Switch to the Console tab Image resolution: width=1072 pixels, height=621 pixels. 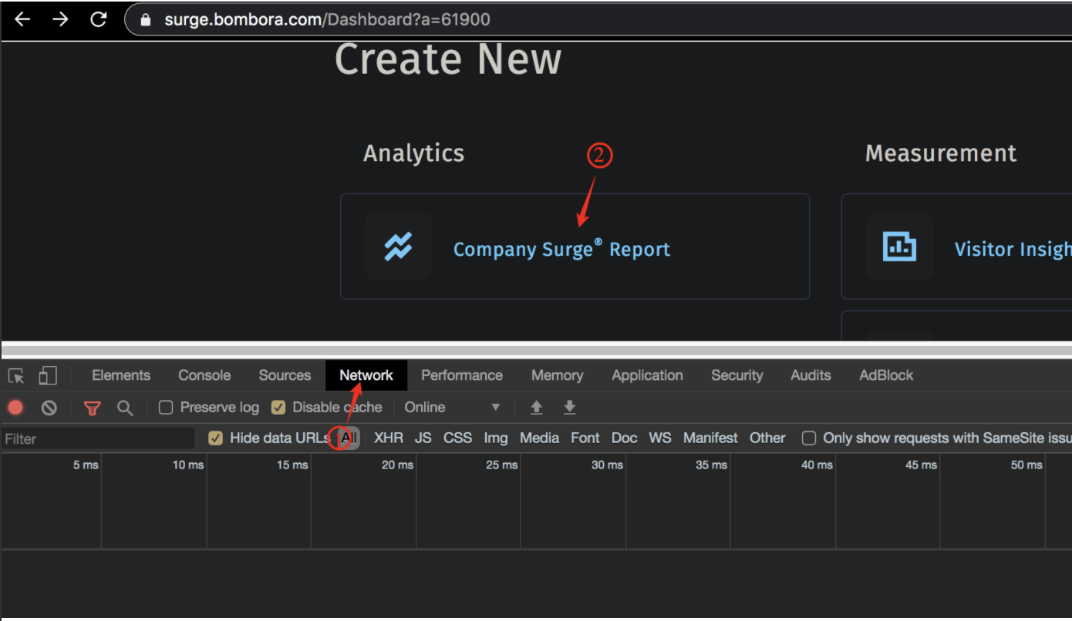tap(204, 375)
